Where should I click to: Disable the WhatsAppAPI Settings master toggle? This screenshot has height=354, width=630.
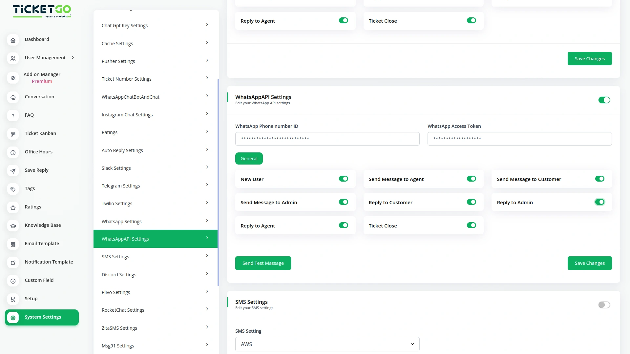point(604,100)
